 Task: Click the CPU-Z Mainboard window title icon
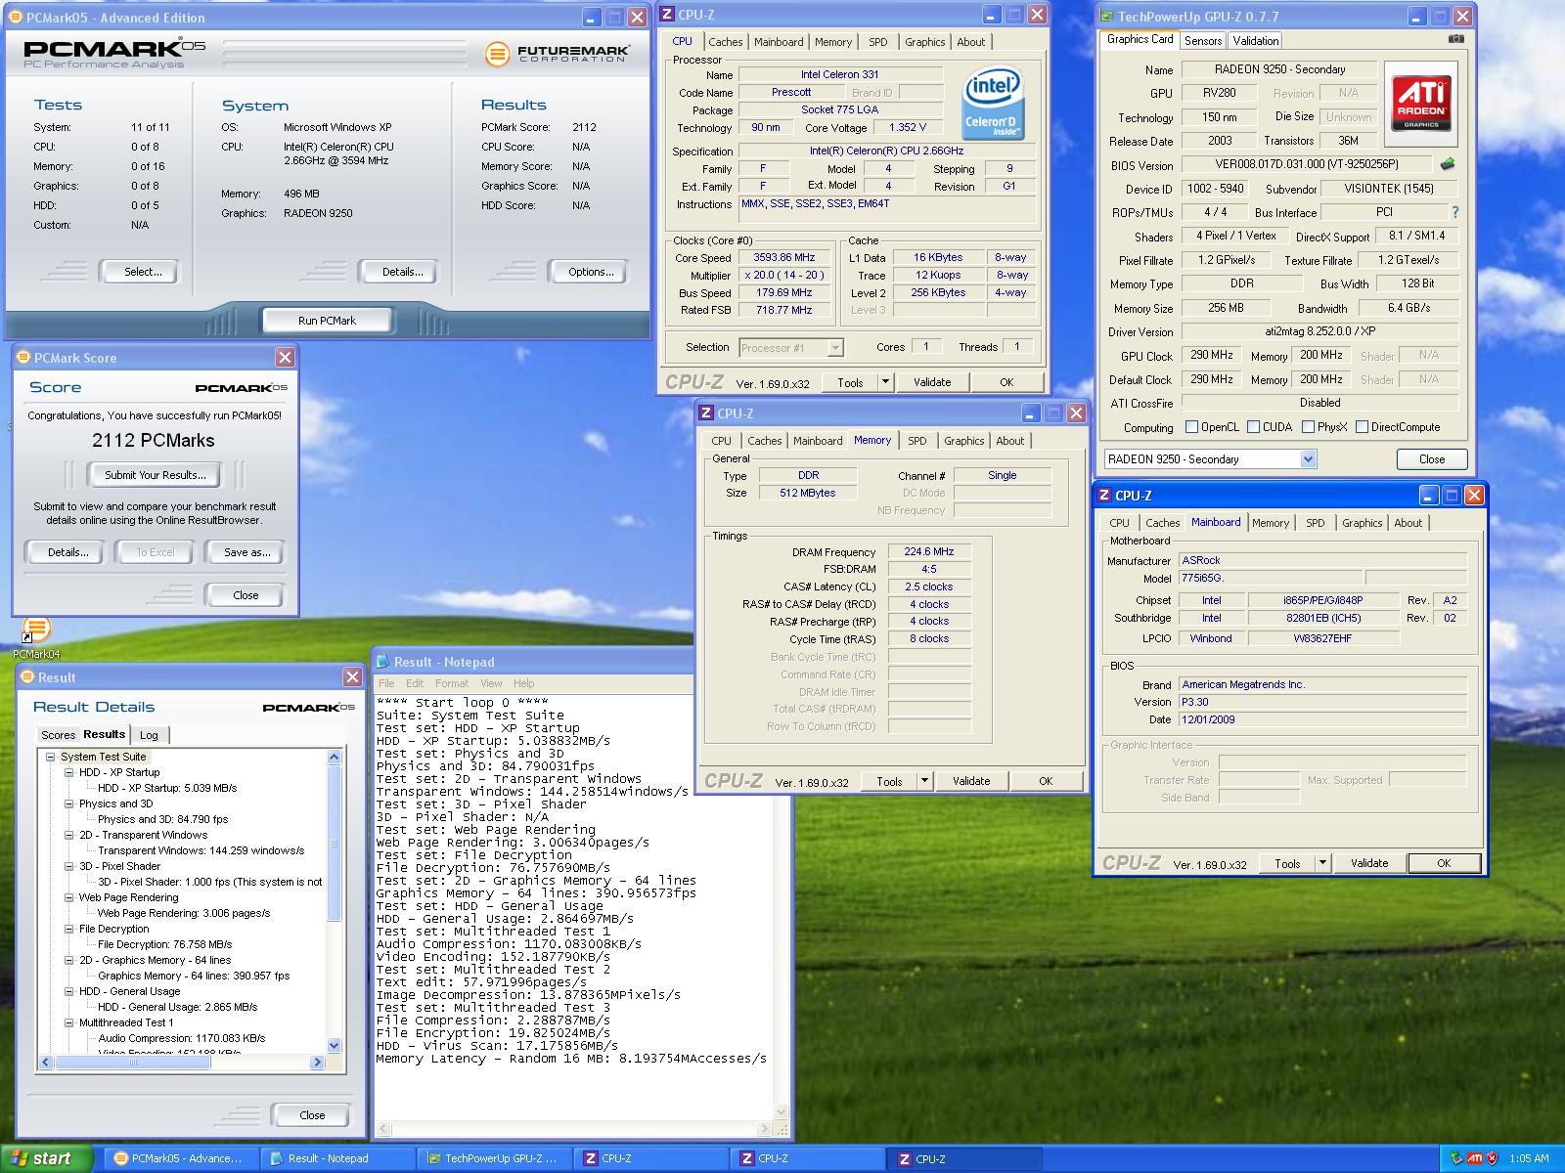(1104, 496)
